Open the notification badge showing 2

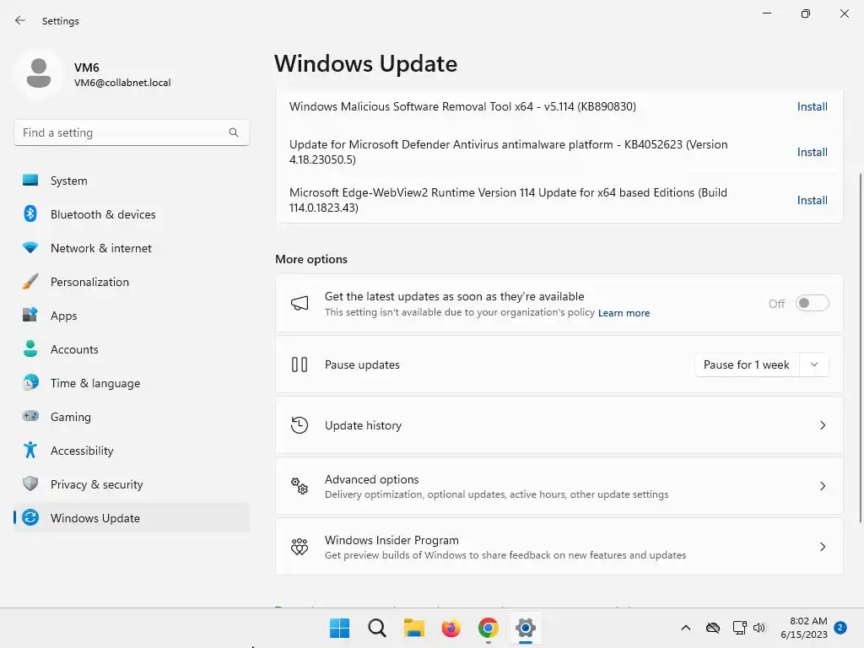[840, 627]
